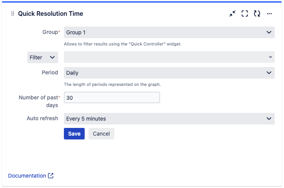The width and height of the screenshot is (284, 188).
Task: Open the Group 1 dropdown
Action: [169, 32]
